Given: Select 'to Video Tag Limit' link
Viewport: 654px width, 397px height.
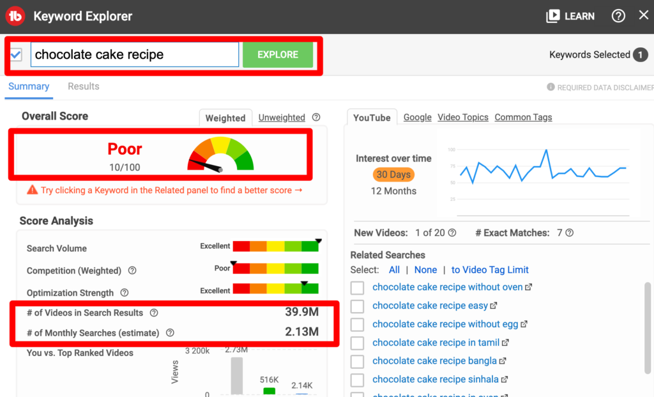Looking at the screenshot, I should (x=490, y=270).
